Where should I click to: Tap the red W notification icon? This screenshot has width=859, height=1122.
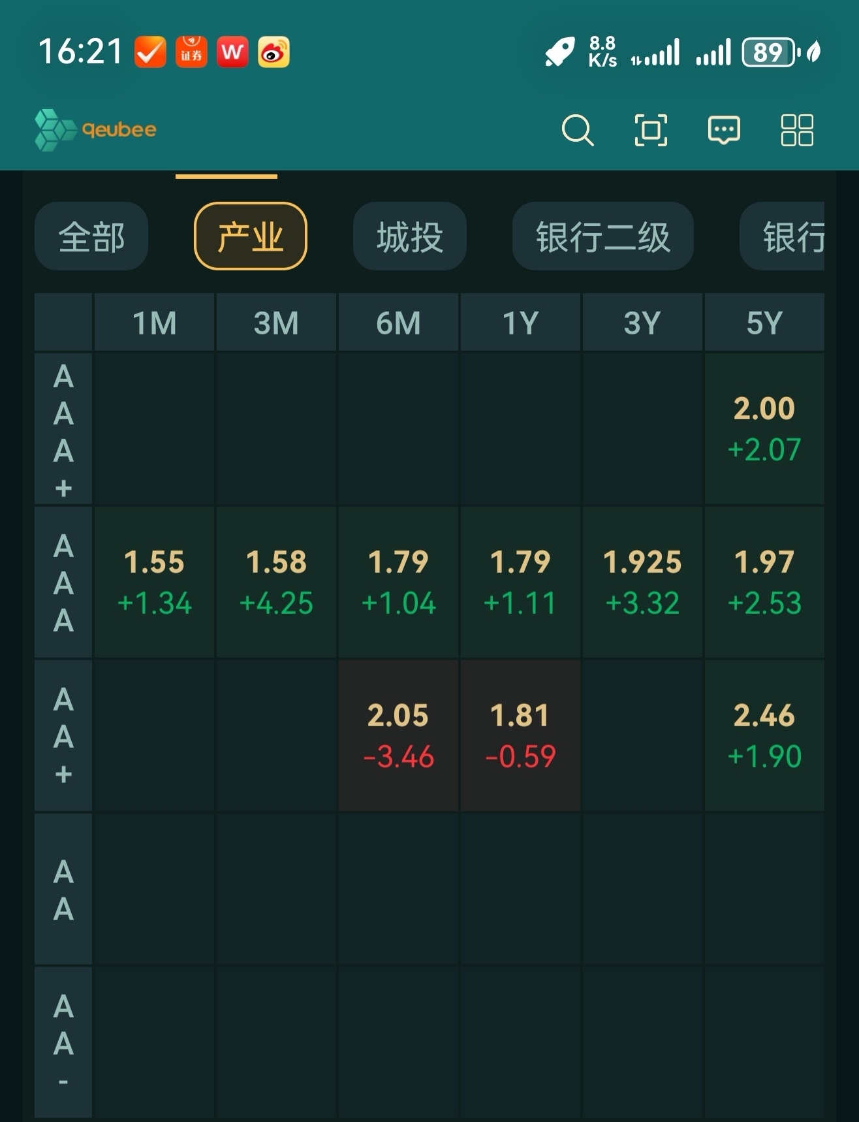click(x=232, y=52)
